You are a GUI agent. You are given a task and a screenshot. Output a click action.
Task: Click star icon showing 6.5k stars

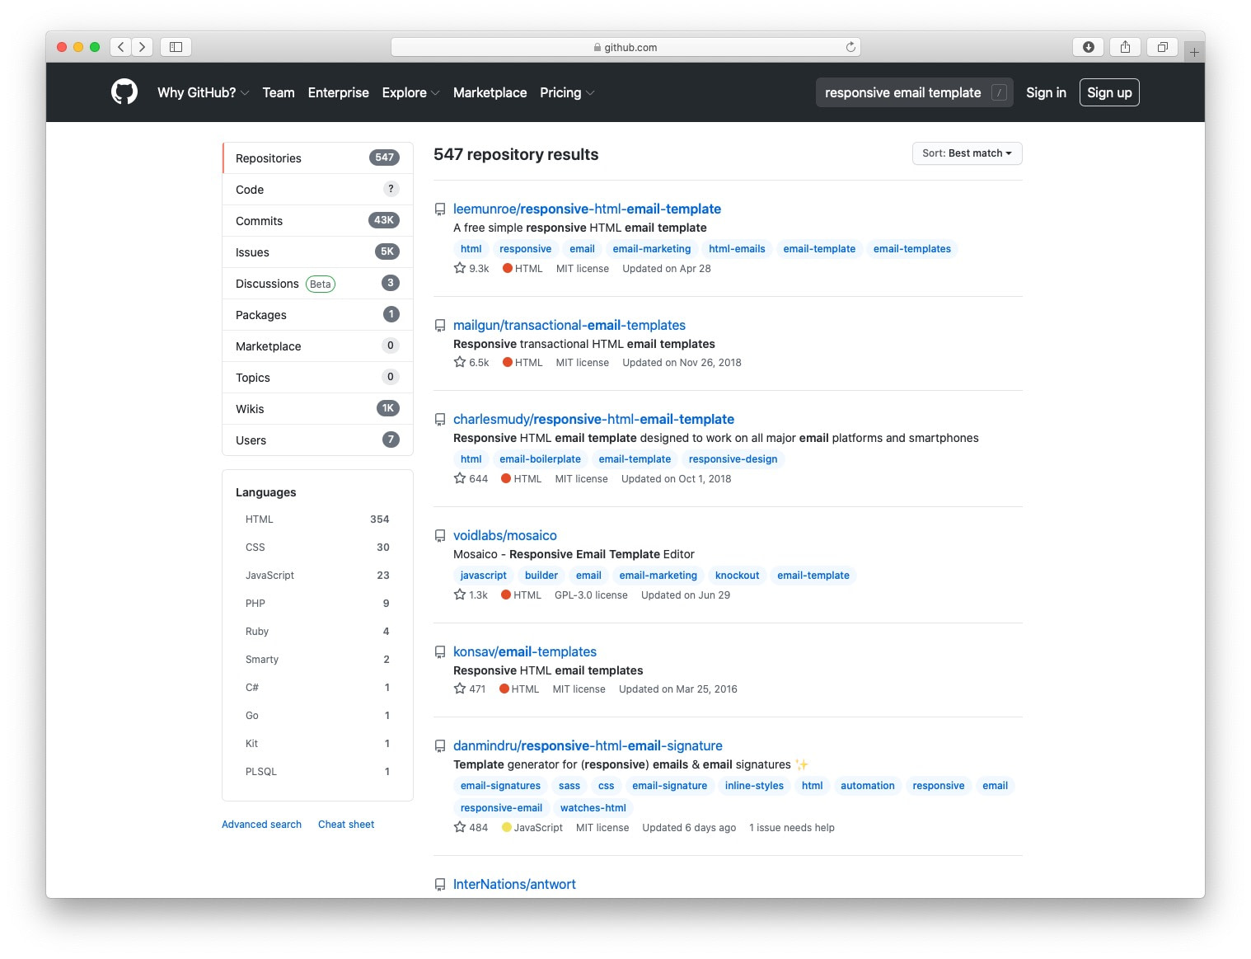pyautogui.click(x=460, y=362)
